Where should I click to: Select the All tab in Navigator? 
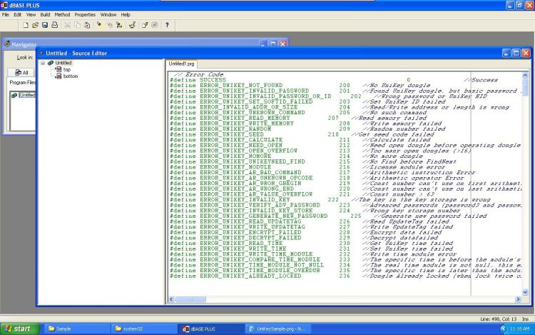click(21, 72)
